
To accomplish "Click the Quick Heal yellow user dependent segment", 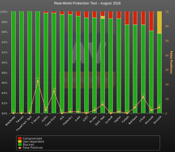I will [103, 17].
